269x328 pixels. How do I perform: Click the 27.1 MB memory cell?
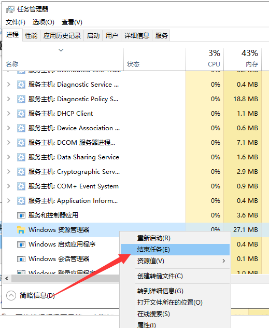(x=243, y=230)
